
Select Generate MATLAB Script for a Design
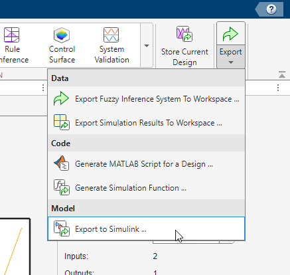click(x=147, y=164)
